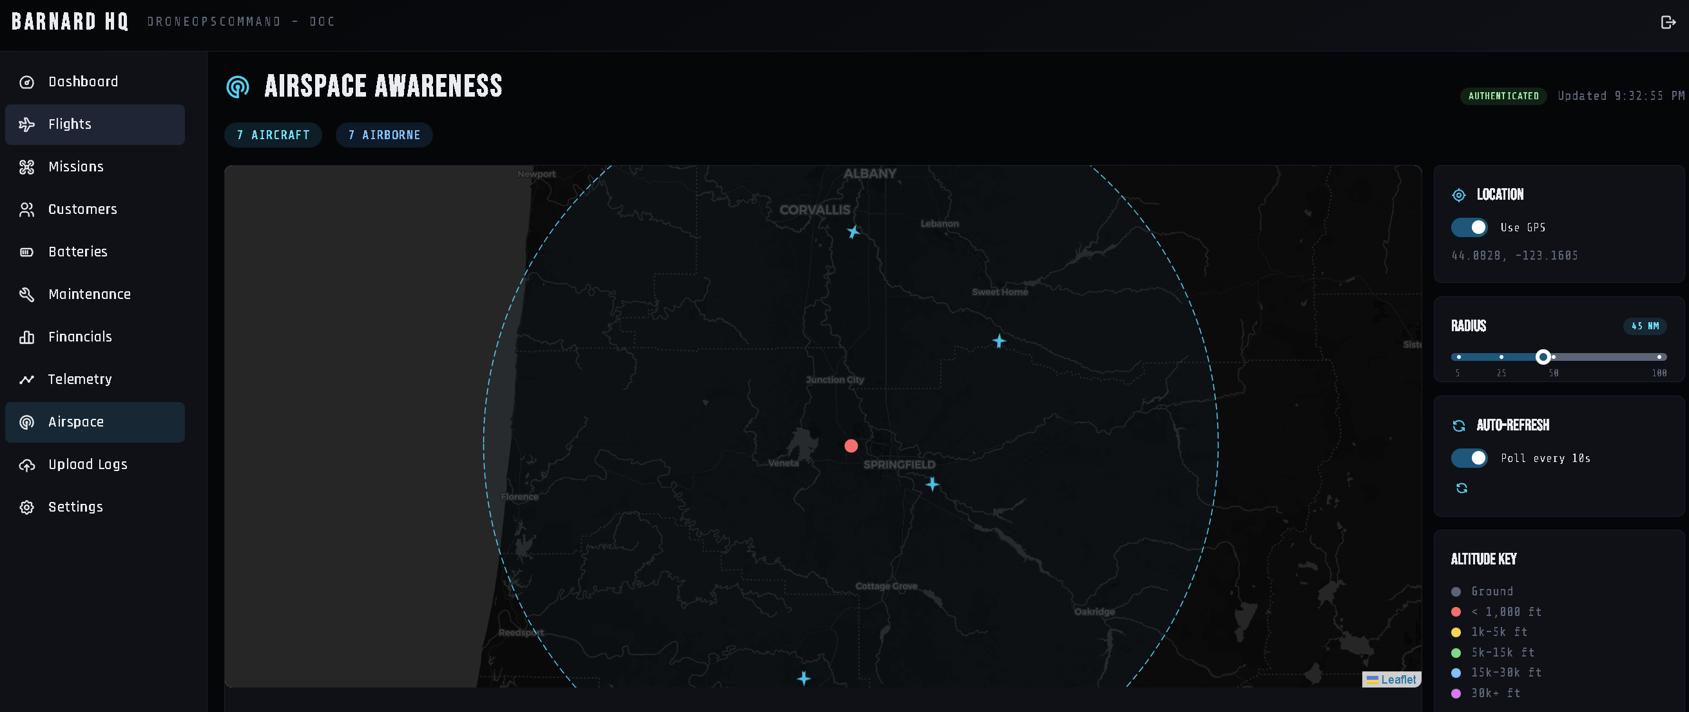
Task: Click the BARNARD HQ logo text
Action: 70,22
